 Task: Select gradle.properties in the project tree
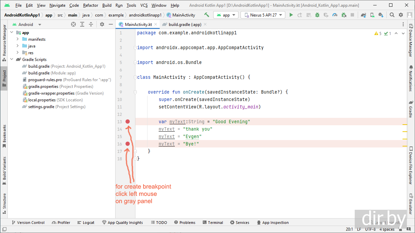coord(43,87)
